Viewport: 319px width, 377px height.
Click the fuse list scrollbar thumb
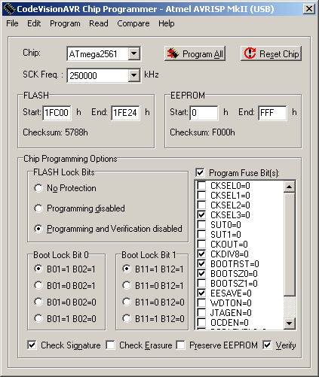click(x=290, y=244)
